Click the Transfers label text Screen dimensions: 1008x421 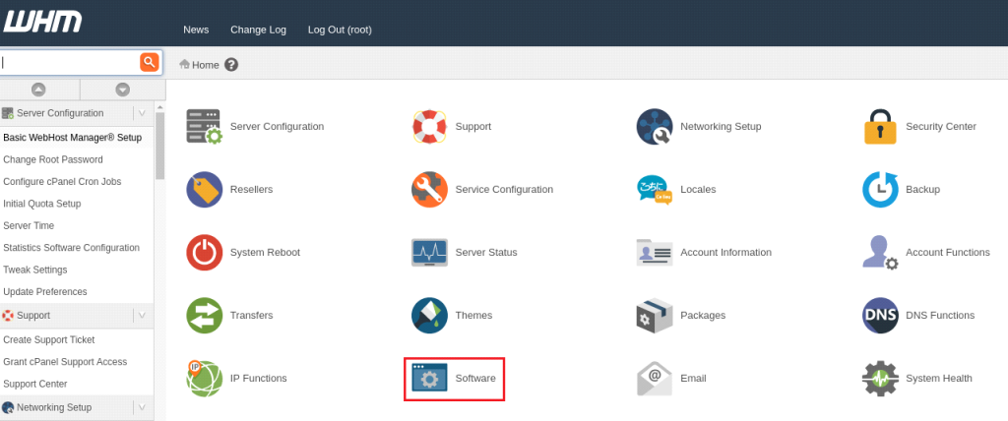[x=251, y=316]
